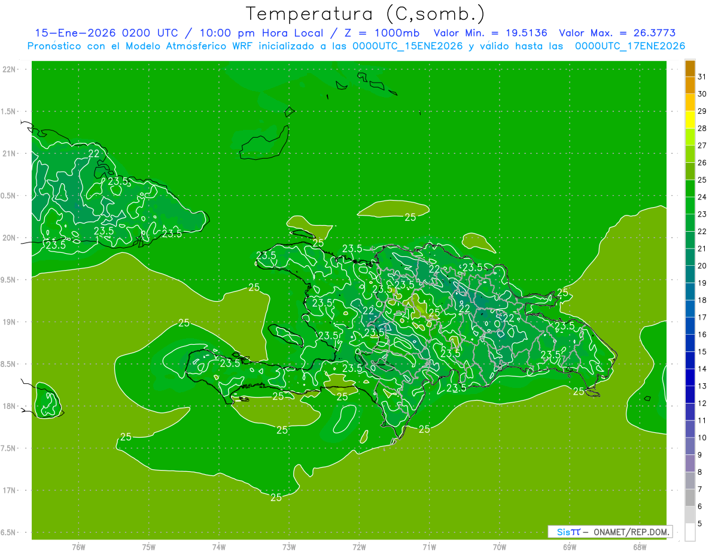Click the legend scale label 19

702,283
